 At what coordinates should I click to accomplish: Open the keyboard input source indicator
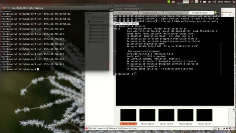197,2
